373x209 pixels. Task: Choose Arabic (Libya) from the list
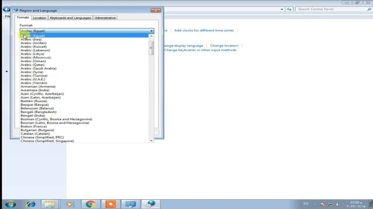84,54
